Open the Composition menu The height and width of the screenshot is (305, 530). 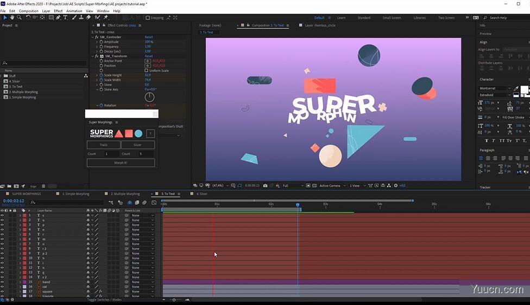[x=28, y=11]
